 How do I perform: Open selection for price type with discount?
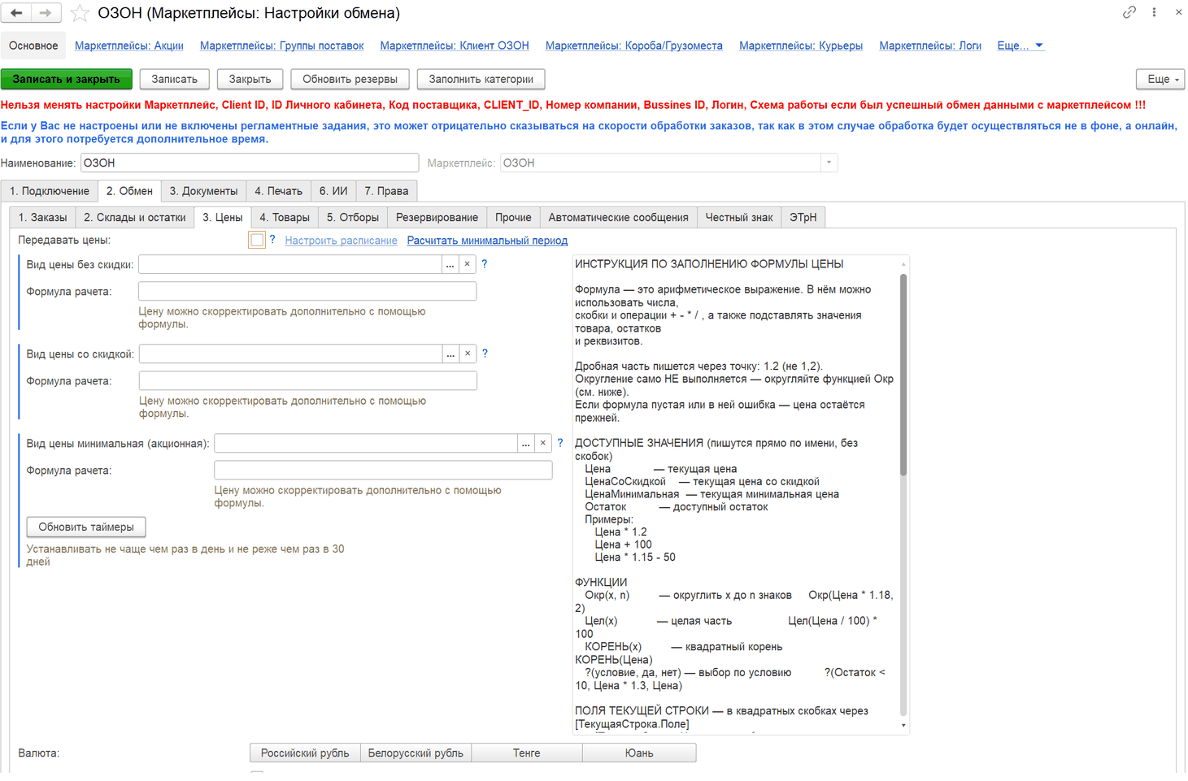(451, 354)
